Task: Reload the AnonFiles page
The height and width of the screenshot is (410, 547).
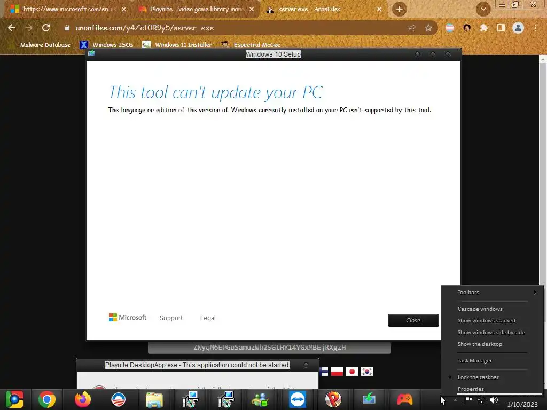Action: click(46, 28)
